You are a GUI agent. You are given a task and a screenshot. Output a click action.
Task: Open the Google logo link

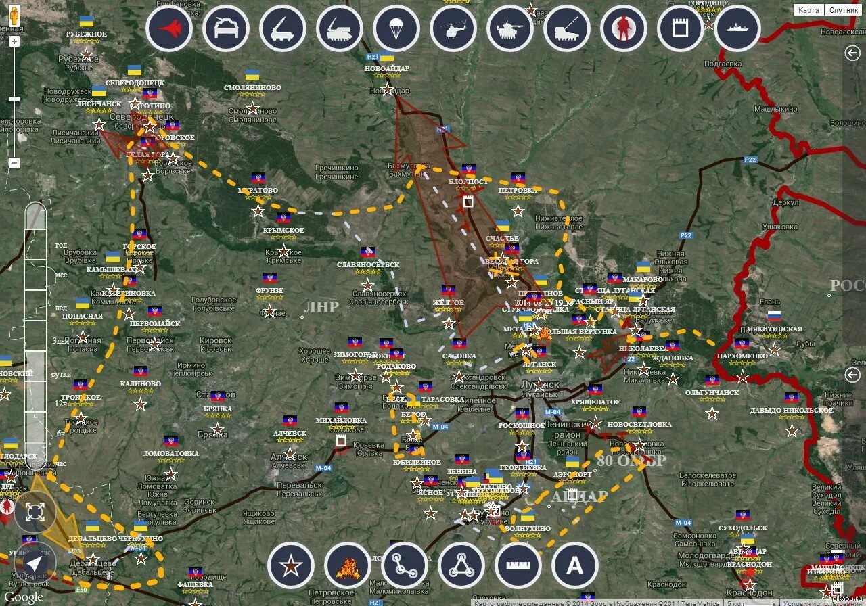click(24, 597)
